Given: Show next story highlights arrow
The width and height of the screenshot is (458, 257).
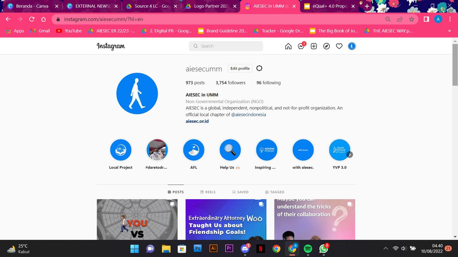Looking at the screenshot, I should 350,155.
